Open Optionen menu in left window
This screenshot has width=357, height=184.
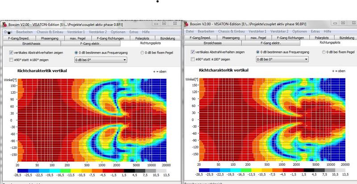tap(118, 32)
